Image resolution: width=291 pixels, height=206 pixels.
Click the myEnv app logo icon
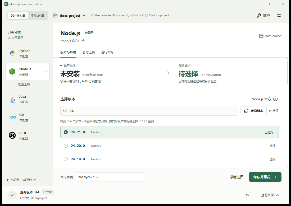pyautogui.click(x=6, y=4)
